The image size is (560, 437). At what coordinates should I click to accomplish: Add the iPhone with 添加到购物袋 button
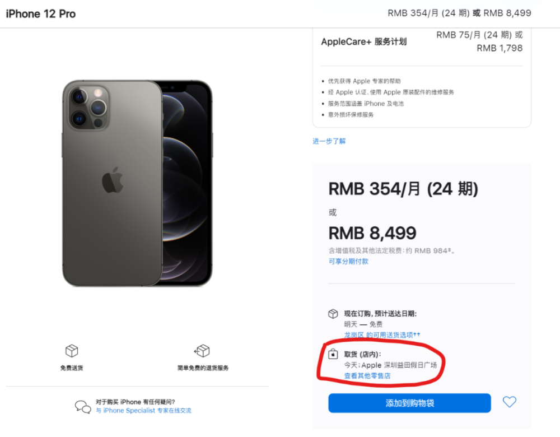(409, 403)
